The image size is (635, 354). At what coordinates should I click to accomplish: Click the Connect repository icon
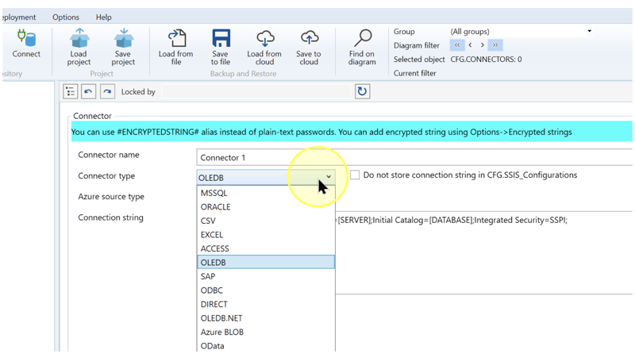tap(26, 44)
